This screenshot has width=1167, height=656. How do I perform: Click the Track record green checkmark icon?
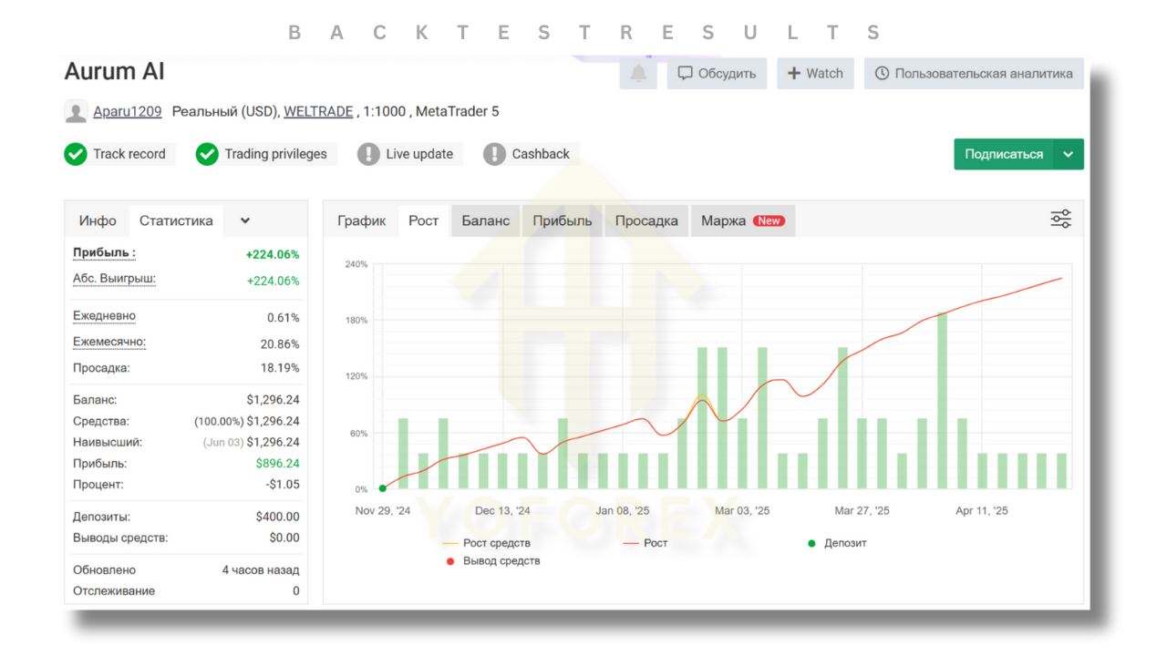[76, 154]
